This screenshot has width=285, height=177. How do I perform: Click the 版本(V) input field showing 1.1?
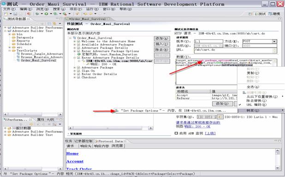click(208, 41)
